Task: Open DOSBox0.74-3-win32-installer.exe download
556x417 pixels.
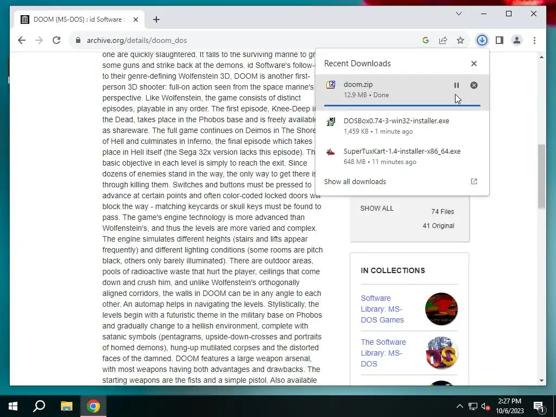Action: (x=402, y=126)
